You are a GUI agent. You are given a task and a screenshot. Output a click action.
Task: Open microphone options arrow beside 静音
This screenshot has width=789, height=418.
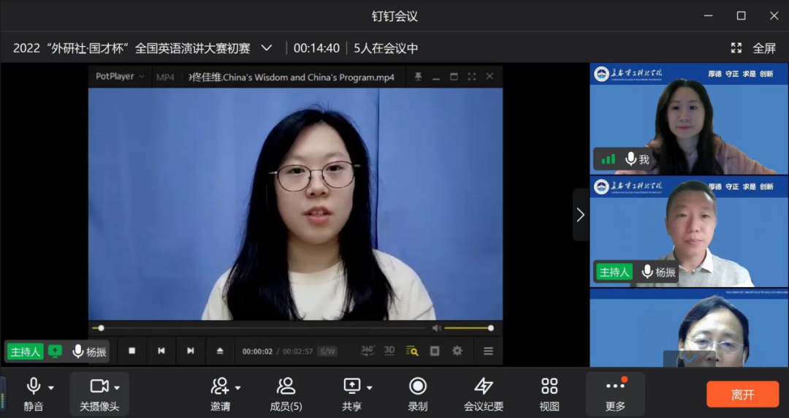tap(51, 388)
